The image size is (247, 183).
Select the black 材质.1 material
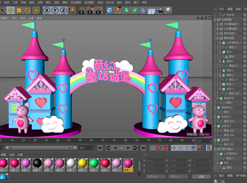coord(37,165)
